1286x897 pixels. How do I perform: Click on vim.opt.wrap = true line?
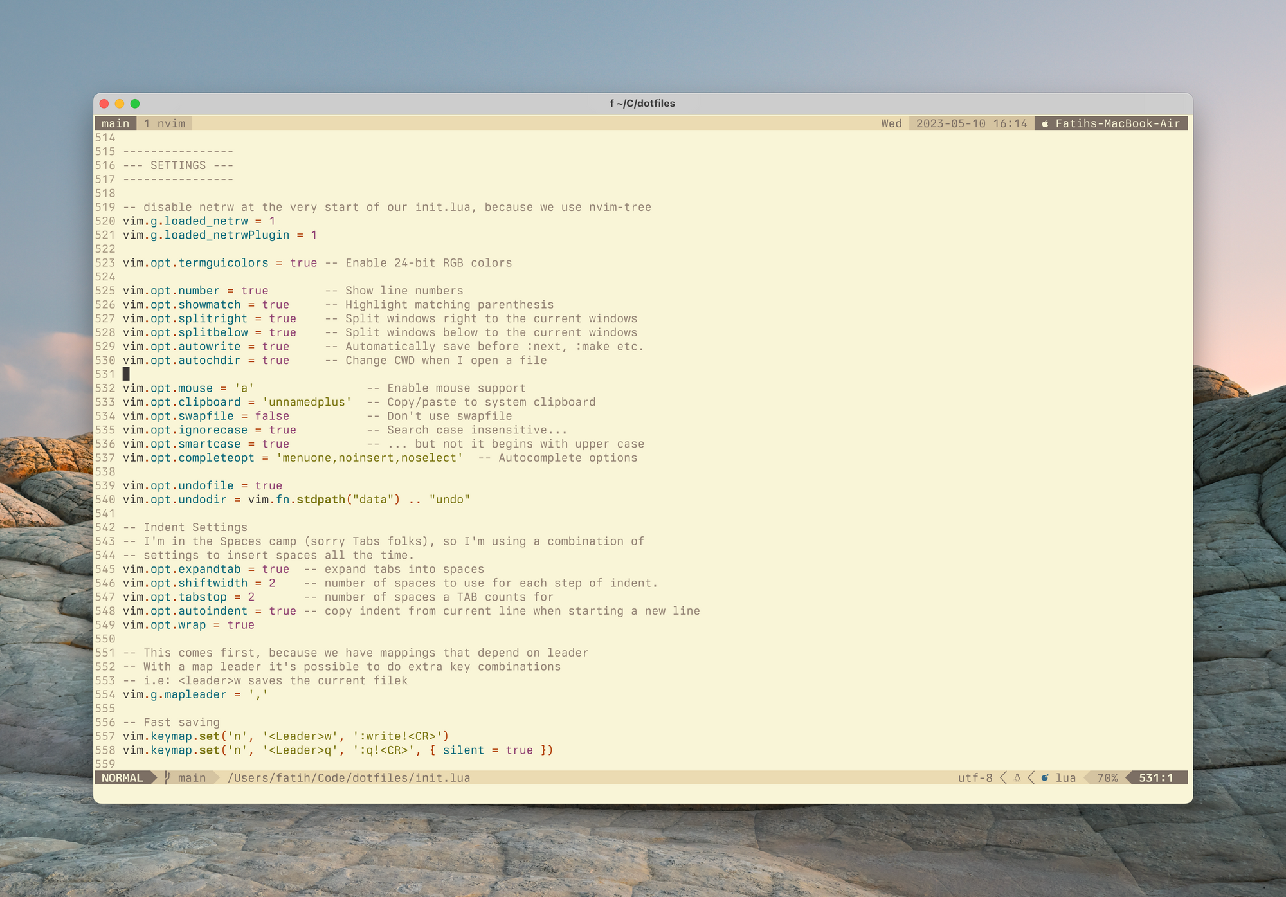click(x=188, y=625)
